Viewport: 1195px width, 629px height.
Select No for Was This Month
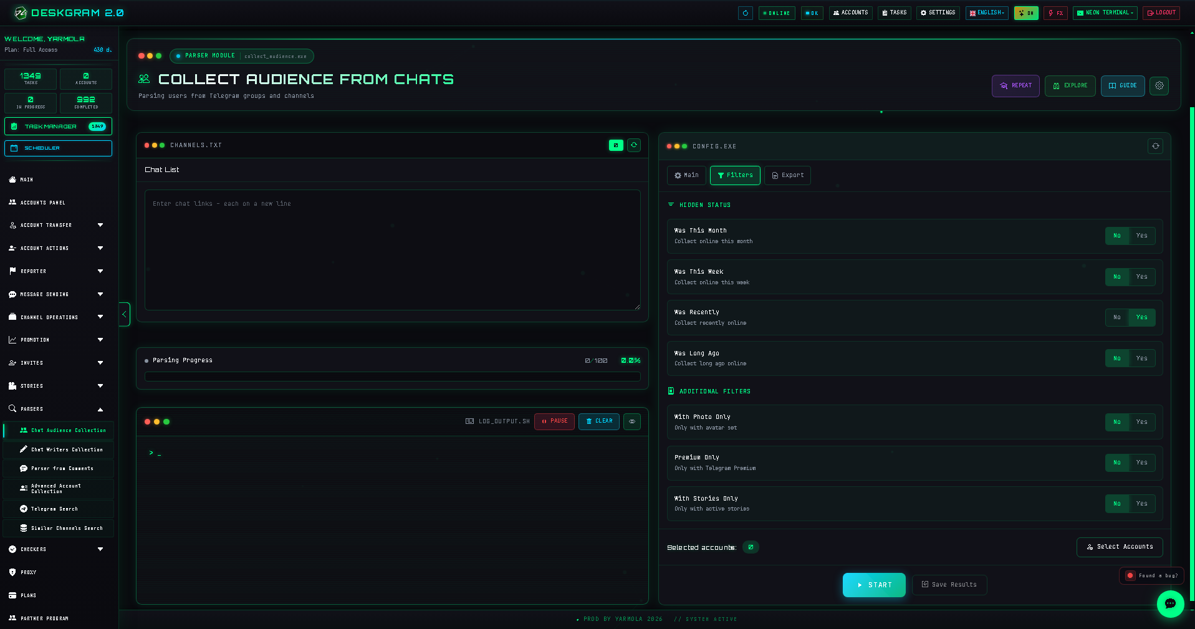(x=1117, y=236)
